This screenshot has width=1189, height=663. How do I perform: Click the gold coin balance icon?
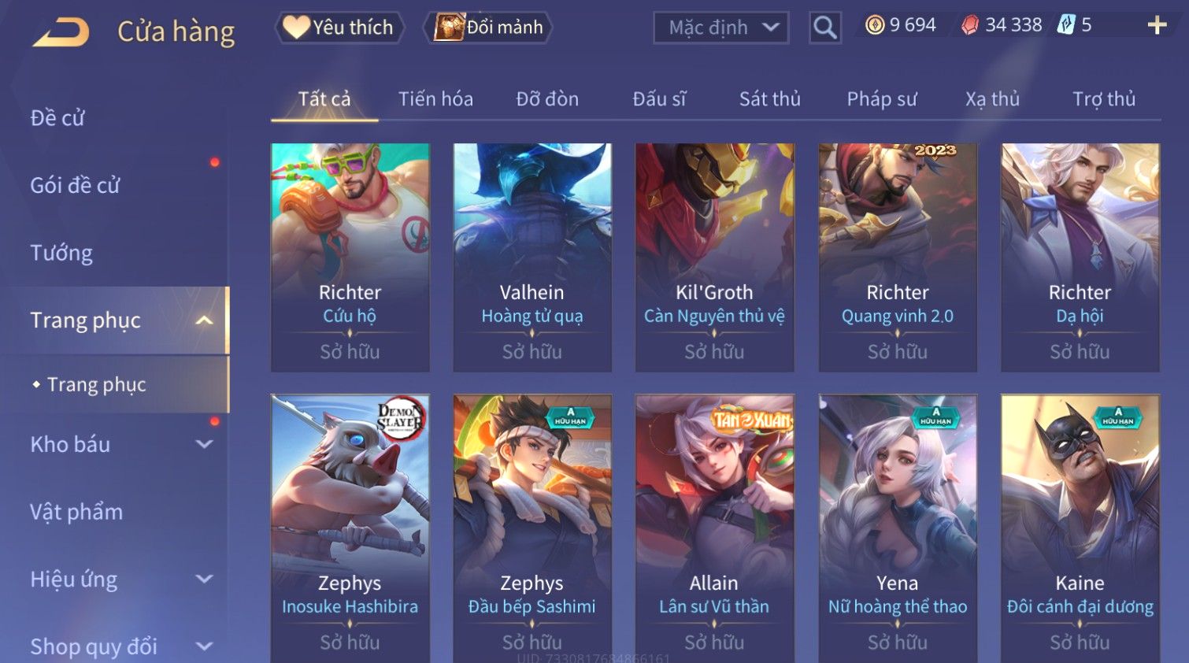(875, 25)
